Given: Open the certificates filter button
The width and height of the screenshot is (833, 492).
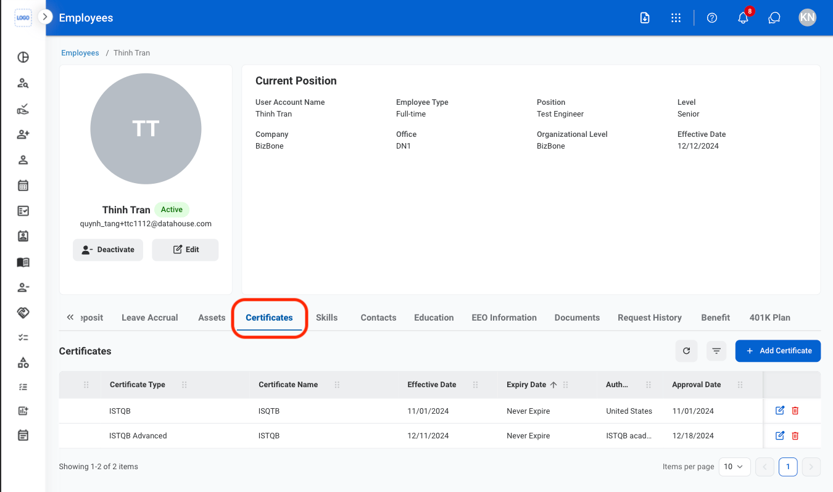Looking at the screenshot, I should pos(716,351).
